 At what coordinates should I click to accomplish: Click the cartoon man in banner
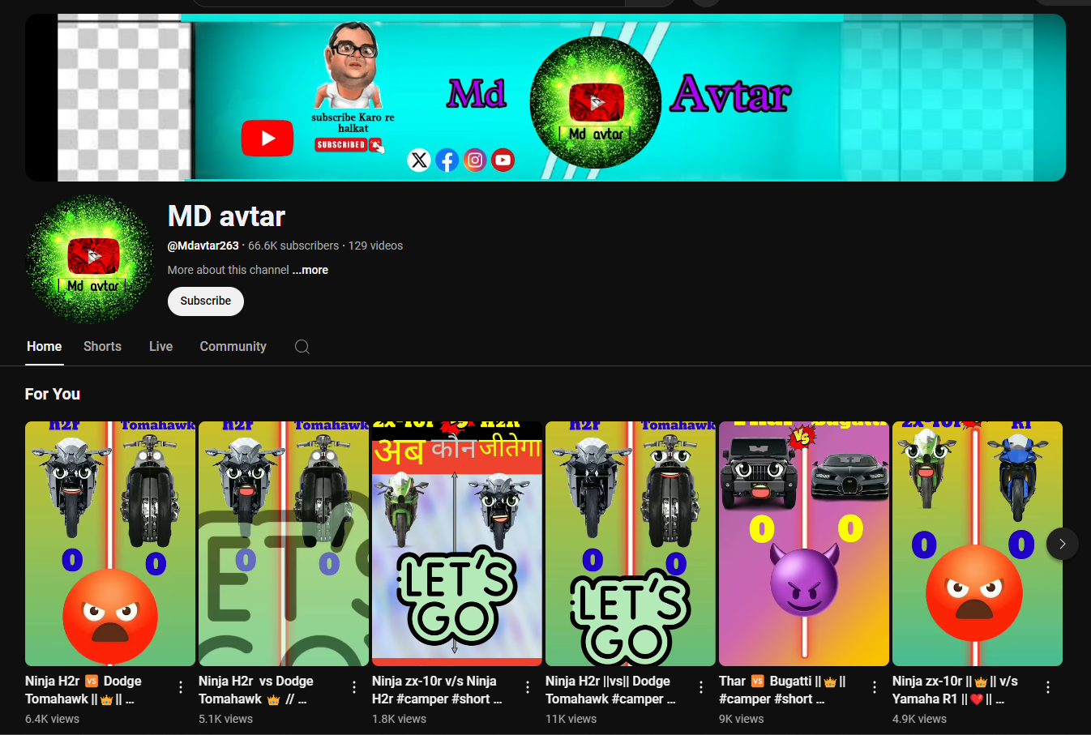pyautogui.click(x=351, y=66)
